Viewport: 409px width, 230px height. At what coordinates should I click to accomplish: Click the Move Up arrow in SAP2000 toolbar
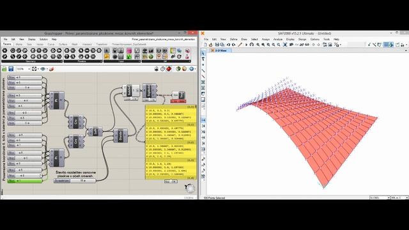313,45
